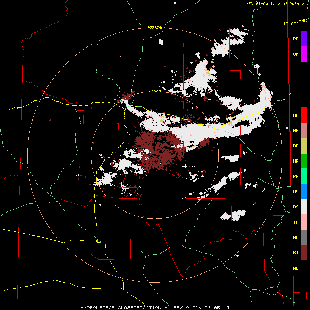The height and width of the screenshot is (310, 310).
Task: Select the BD big drops legend swatch
Action: (x=304, y=146)
